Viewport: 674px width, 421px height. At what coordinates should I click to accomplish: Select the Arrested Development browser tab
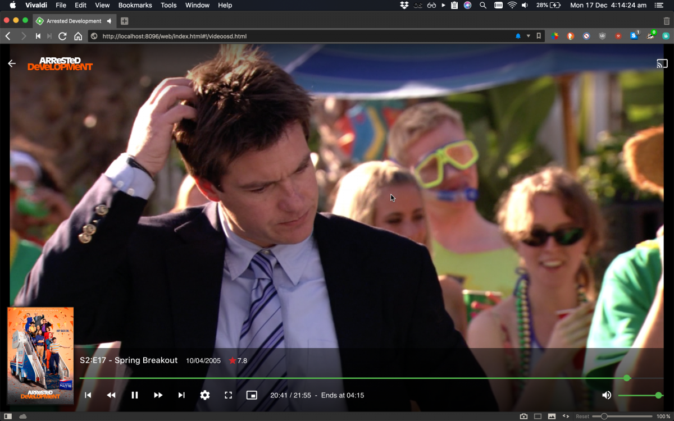coord(74,21)
